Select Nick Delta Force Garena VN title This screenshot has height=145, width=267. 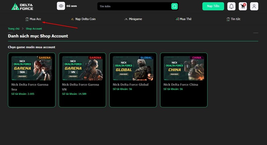(80, 87)
